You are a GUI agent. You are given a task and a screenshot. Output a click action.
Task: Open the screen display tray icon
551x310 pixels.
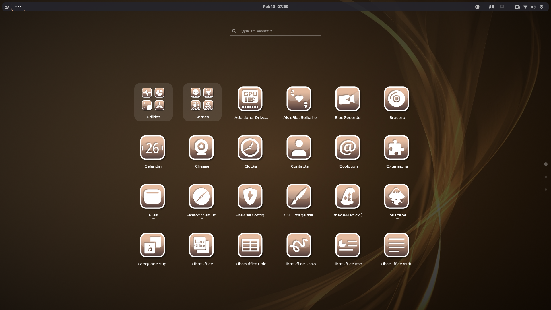[x=517, y=7]
